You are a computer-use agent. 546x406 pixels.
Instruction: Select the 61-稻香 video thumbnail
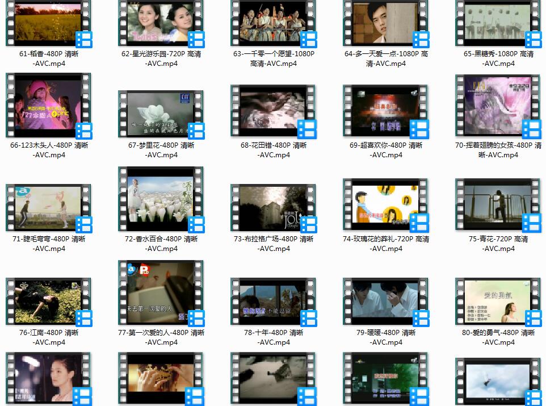(48, 23)
